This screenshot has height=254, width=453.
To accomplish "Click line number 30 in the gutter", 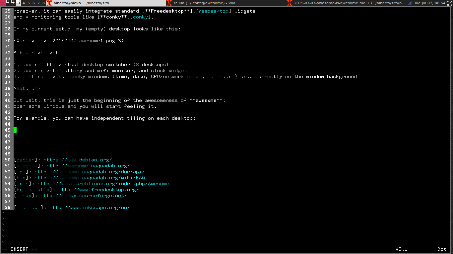I will click(8, 41).
